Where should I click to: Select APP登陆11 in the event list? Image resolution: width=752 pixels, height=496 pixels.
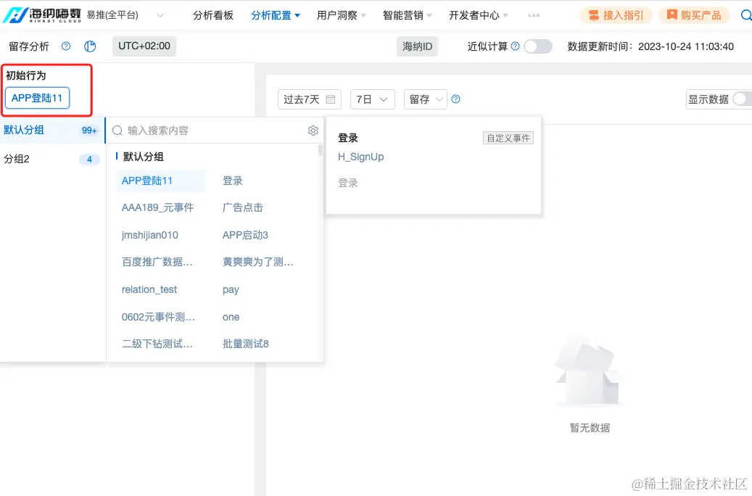[x=161, y=181]
